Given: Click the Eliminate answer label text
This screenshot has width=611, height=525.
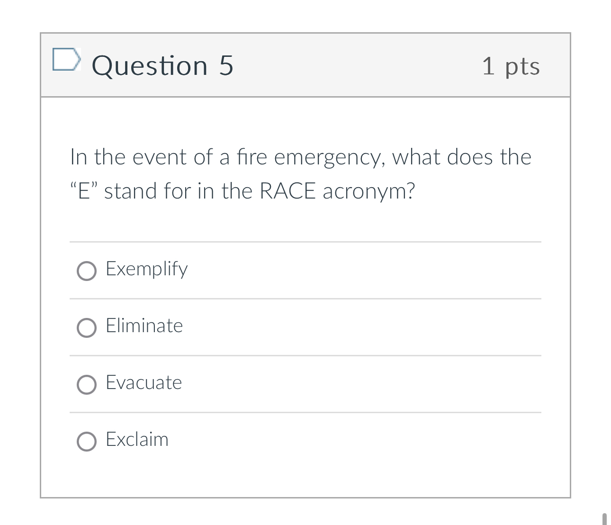Looking at the screenshot, I should (144, 326).
